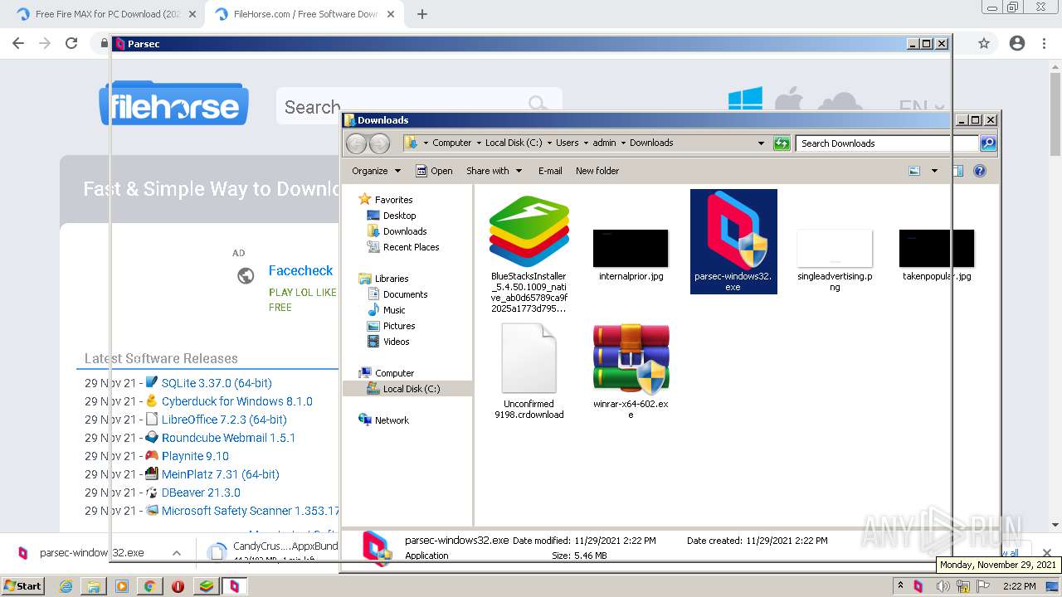Viewport: 1062px width, 597px height.
Task: Click the green Refresh button in address bar
Action: (x=782, y=143)
